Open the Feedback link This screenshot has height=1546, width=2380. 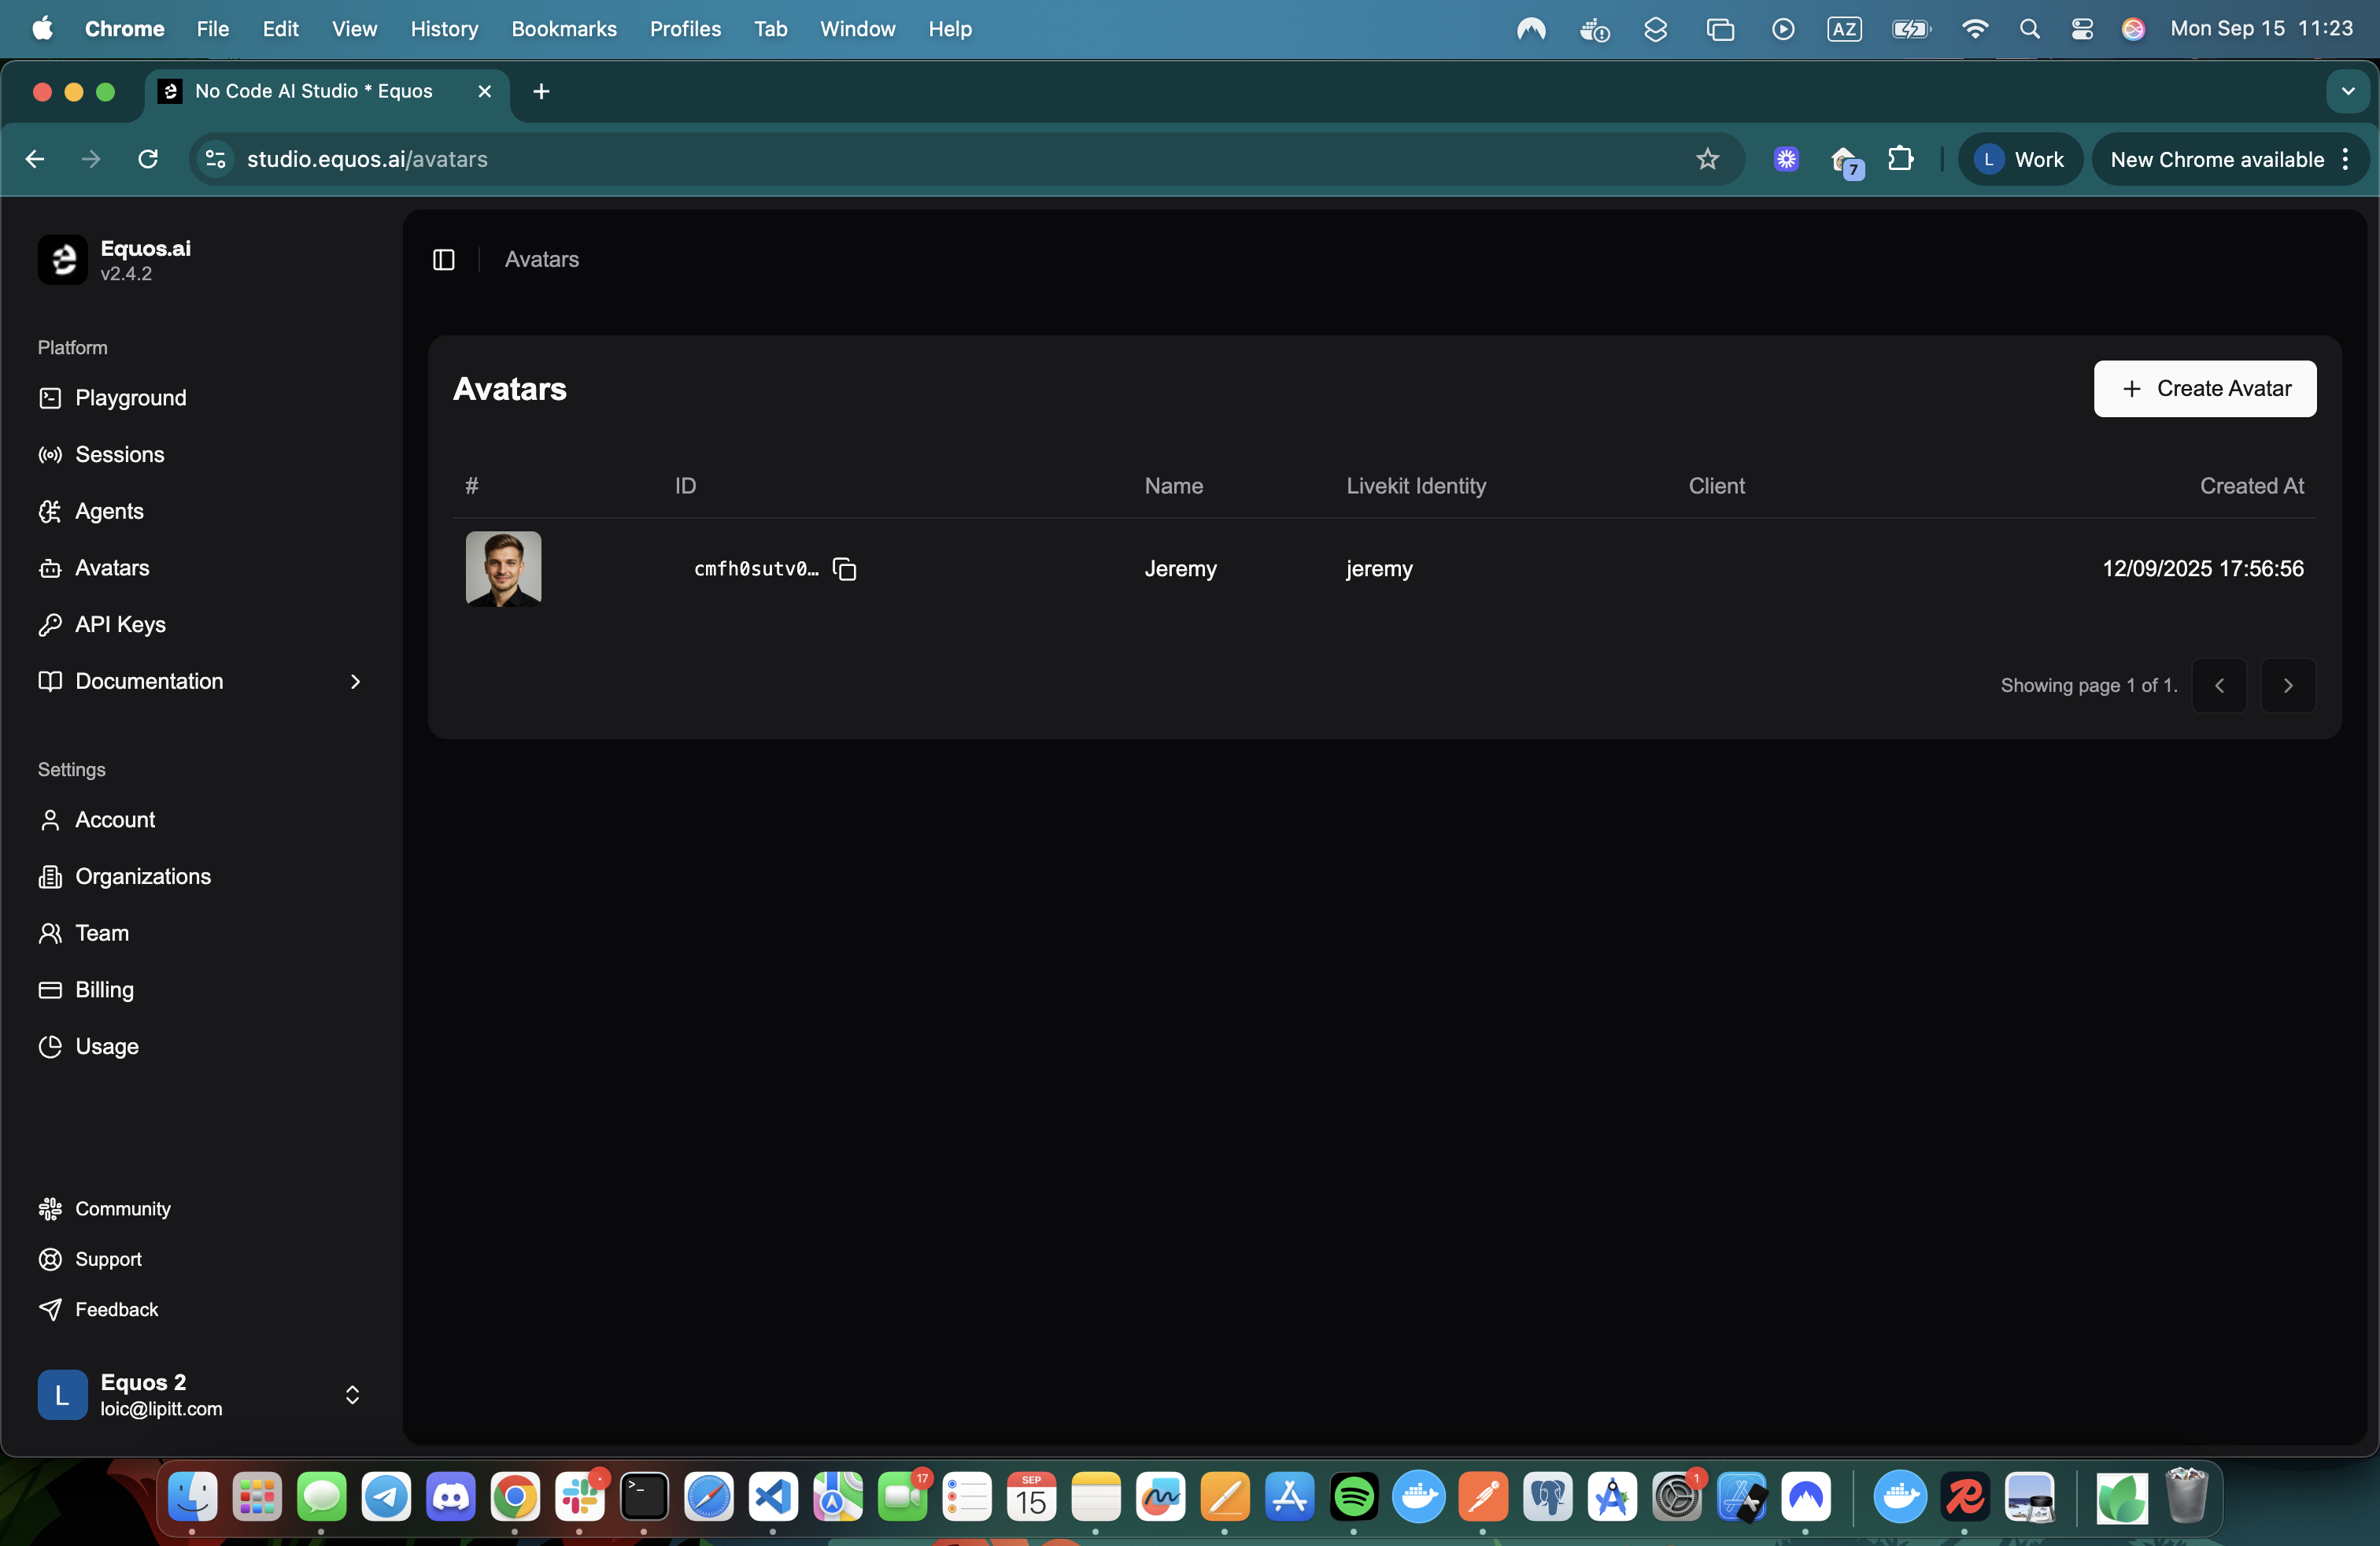click(x=116, y=1310)
